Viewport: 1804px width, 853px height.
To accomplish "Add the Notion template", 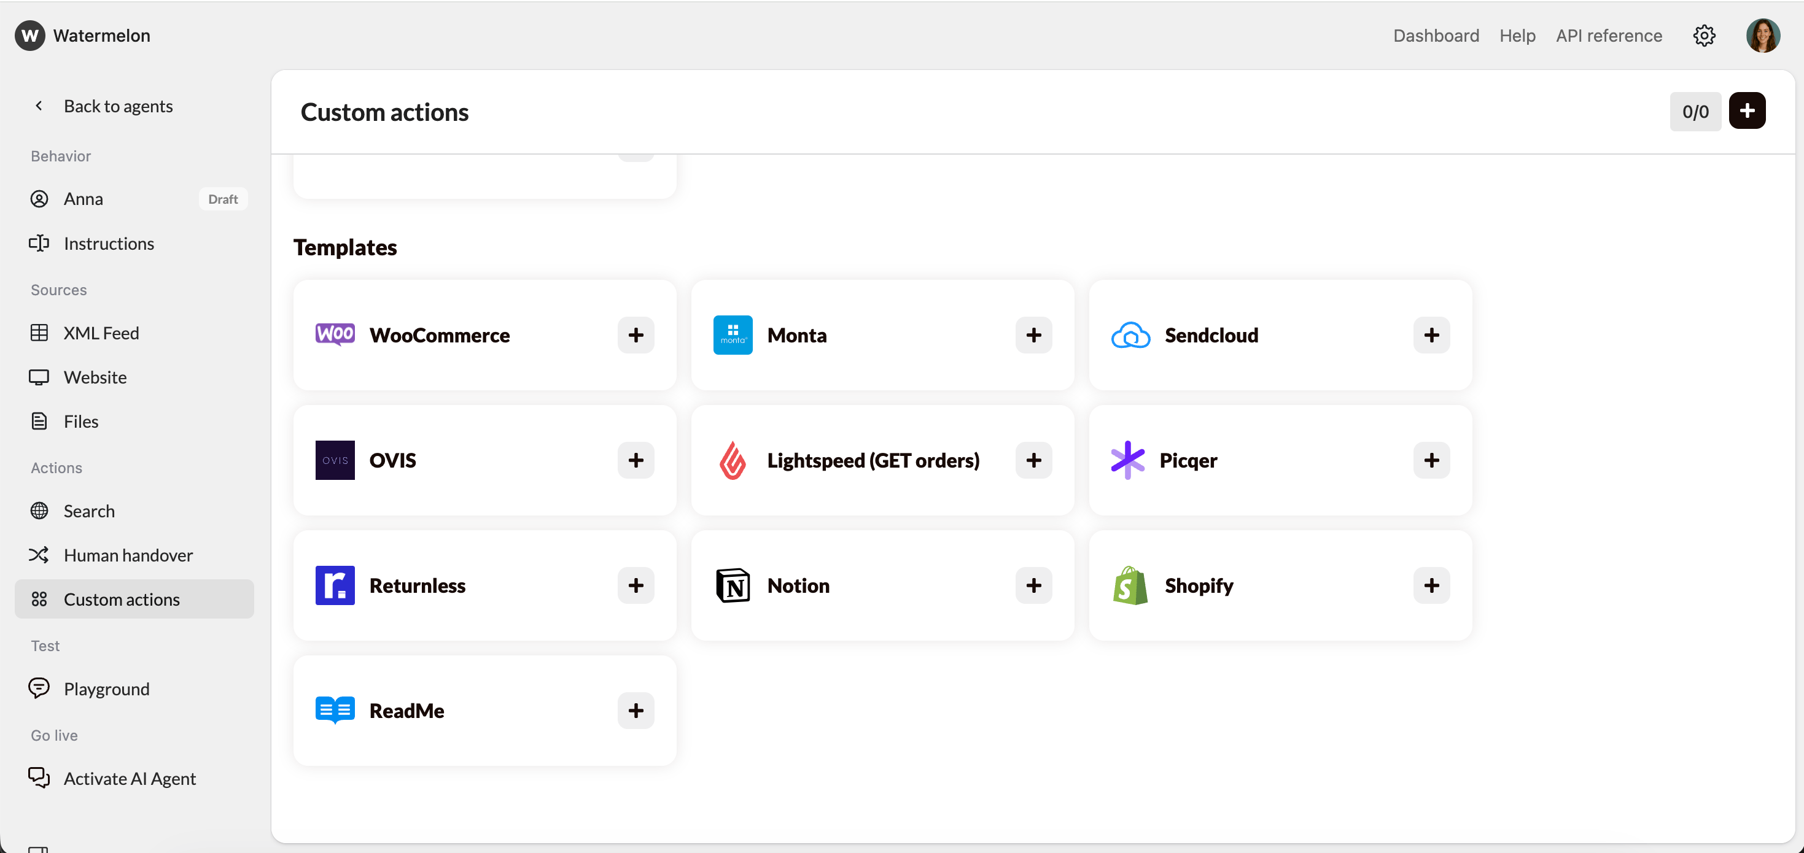I will [1033, 585].
